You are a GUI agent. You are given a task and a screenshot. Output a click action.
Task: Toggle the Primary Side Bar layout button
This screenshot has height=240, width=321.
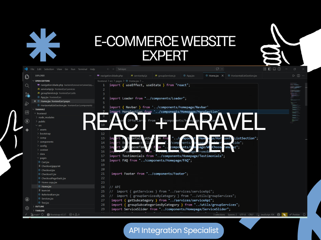tap(270, 69)
